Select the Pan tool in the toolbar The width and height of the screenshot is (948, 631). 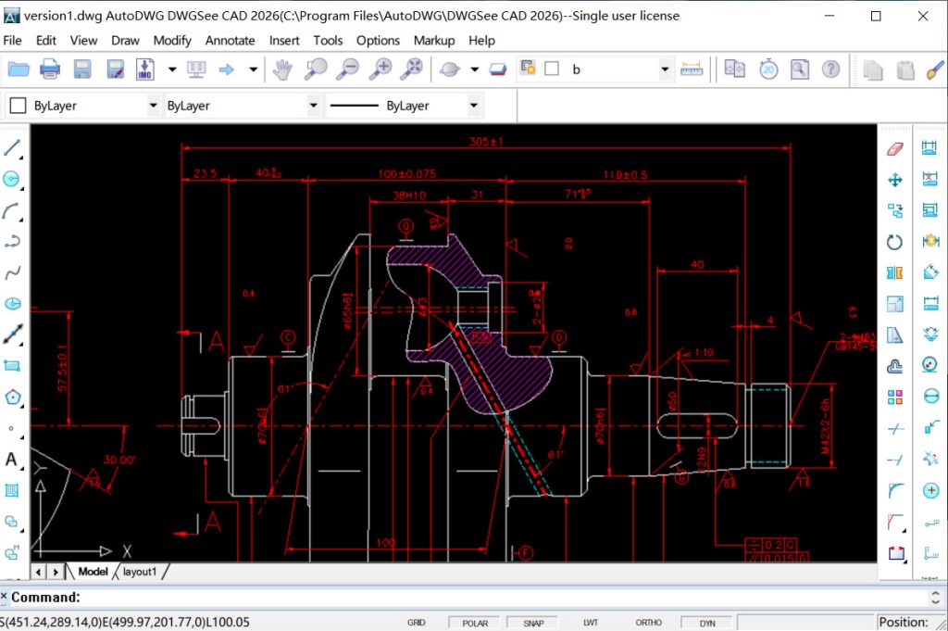pyautogui.click(x=282, y=69)
